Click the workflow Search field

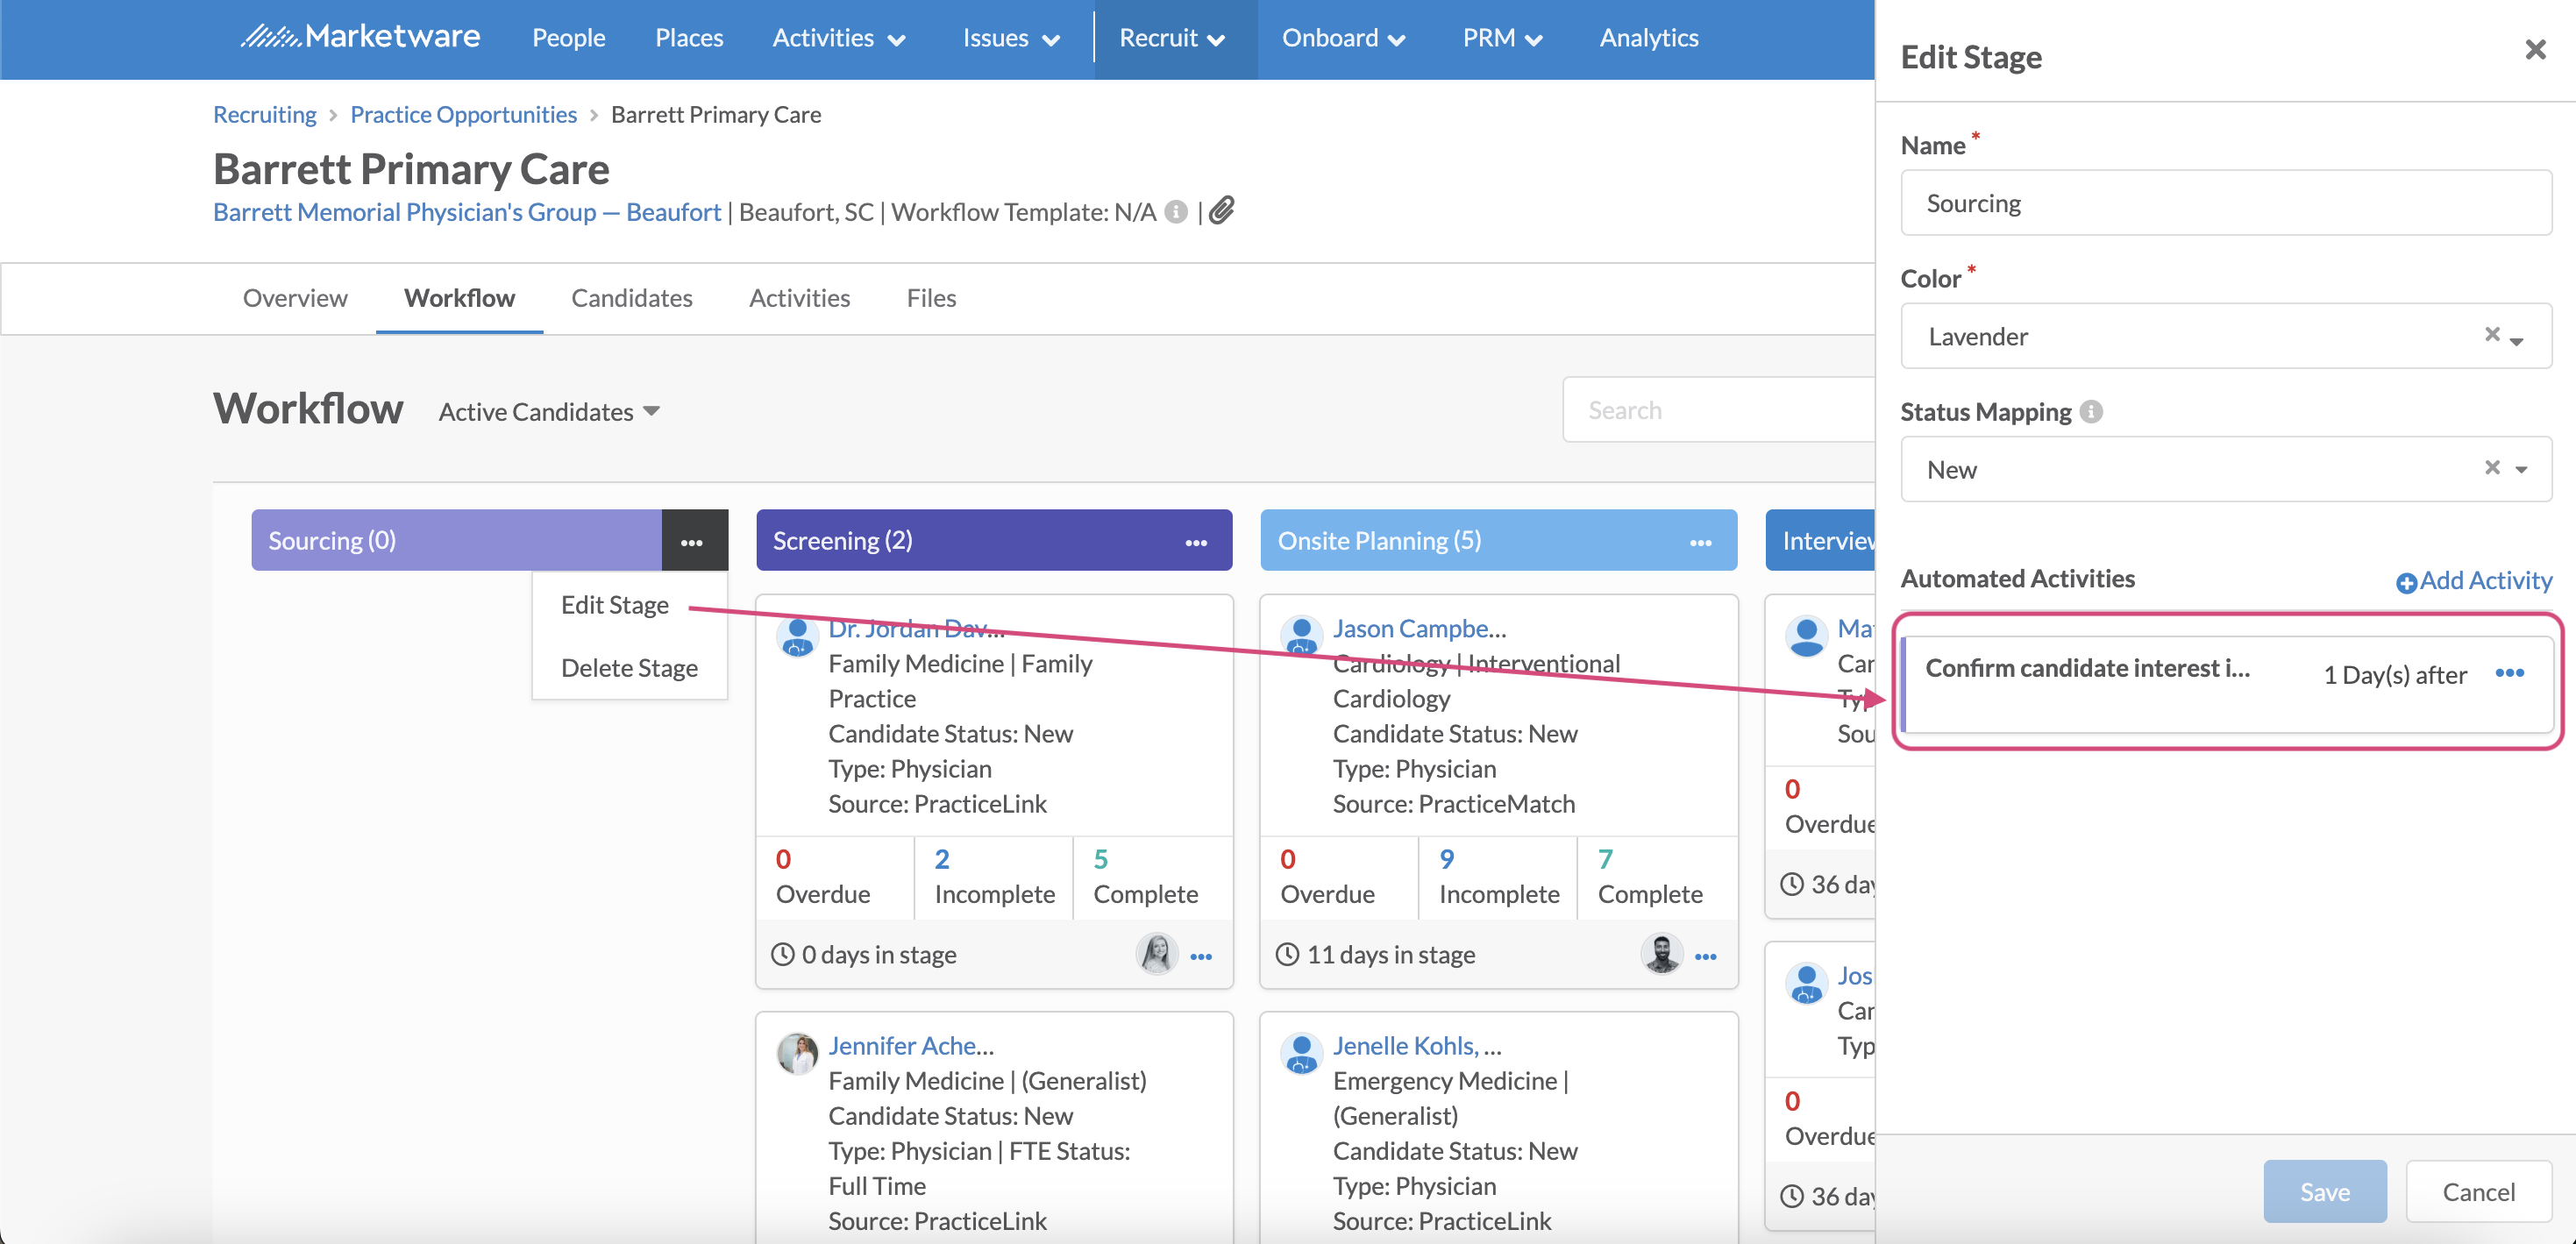1718,410
